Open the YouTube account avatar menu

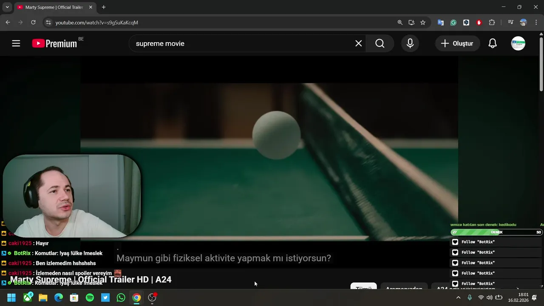point(518,43)
